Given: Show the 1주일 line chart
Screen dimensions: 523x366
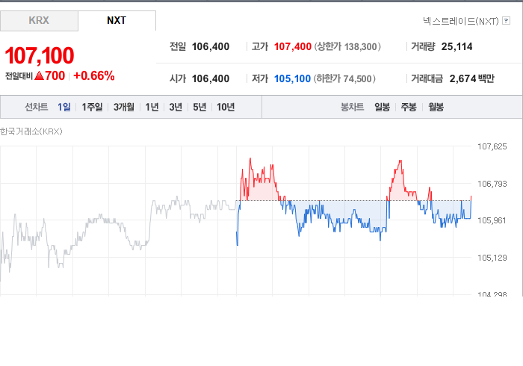Looking at the screenshot, I should 92,107.
